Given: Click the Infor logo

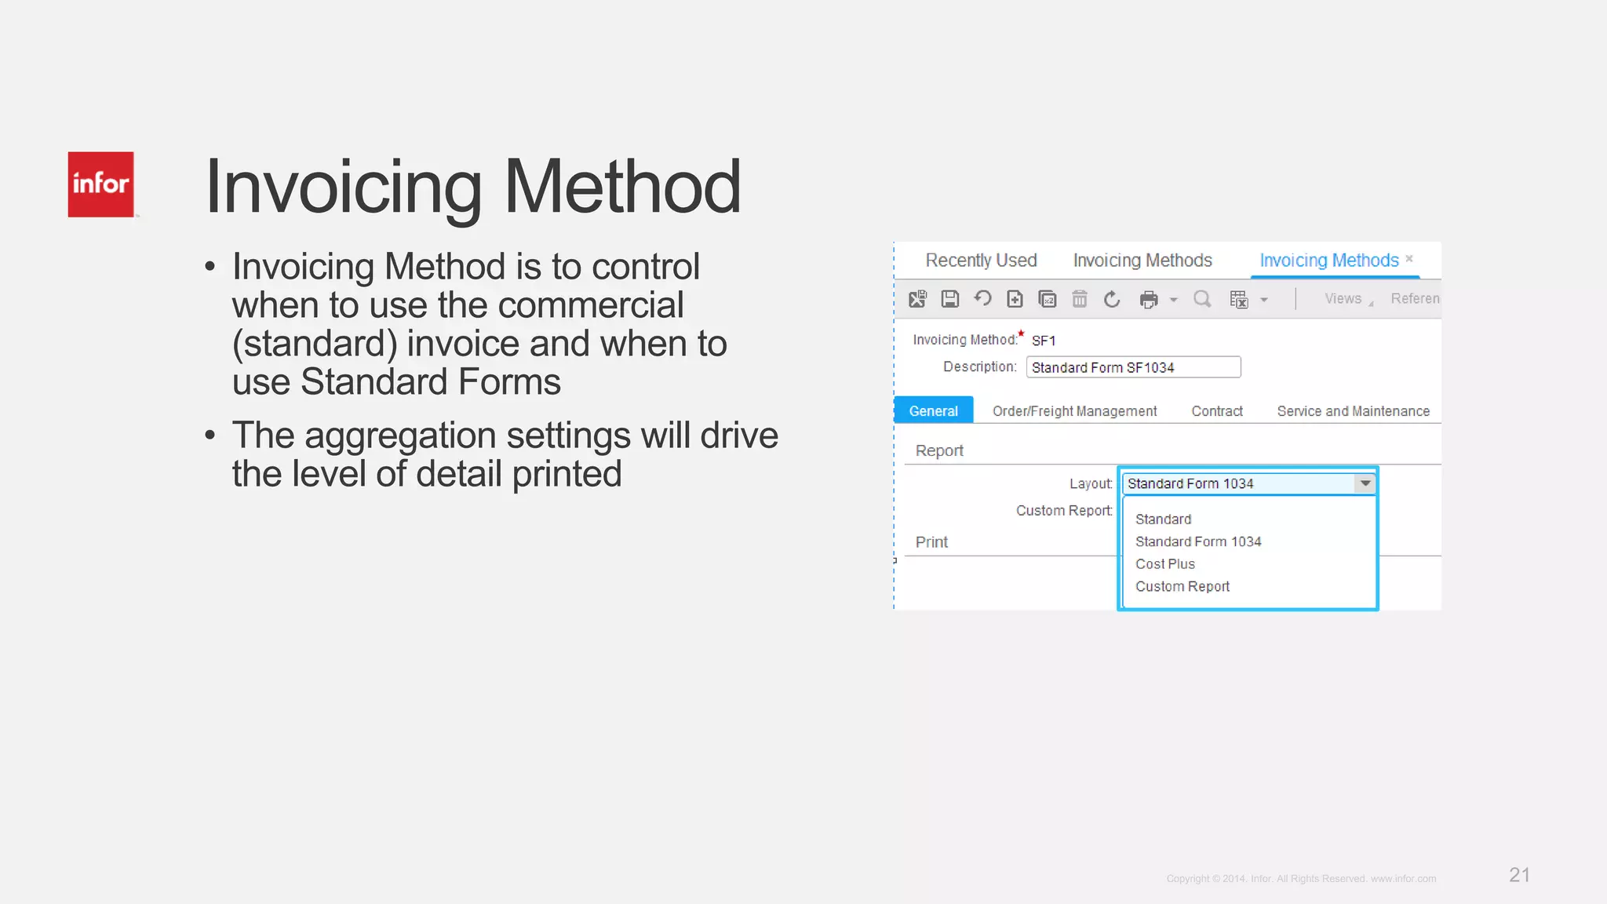Looking at the screenshot, I should tap(101, 184).
